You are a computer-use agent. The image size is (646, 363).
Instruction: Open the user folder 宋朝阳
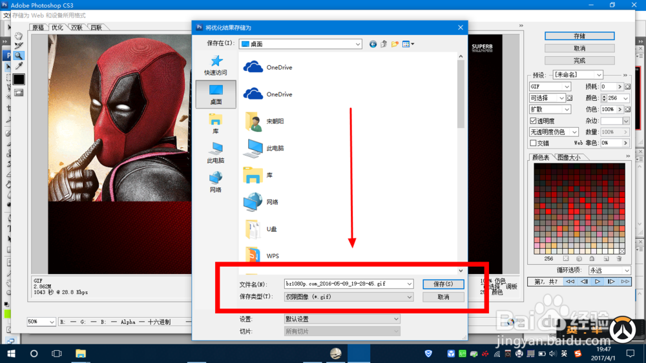[264, 121]
